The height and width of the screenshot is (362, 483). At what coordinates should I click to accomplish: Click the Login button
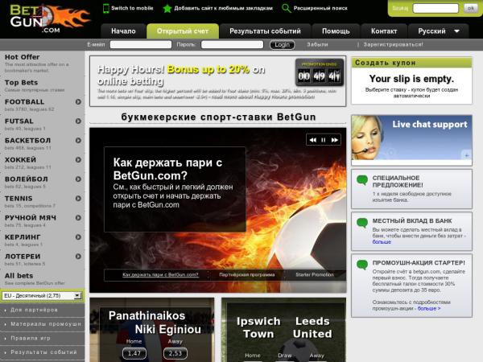pos(283,44)
